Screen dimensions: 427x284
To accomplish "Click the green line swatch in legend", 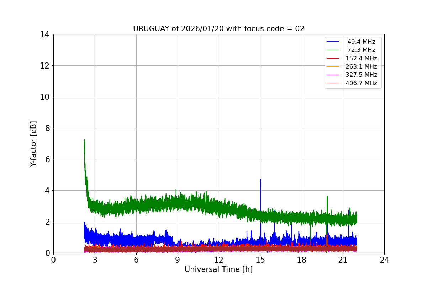I will point(333,50).
